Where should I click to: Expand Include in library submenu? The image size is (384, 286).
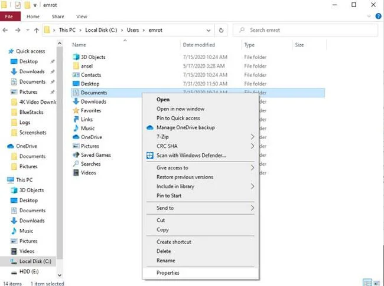point(200,186)
